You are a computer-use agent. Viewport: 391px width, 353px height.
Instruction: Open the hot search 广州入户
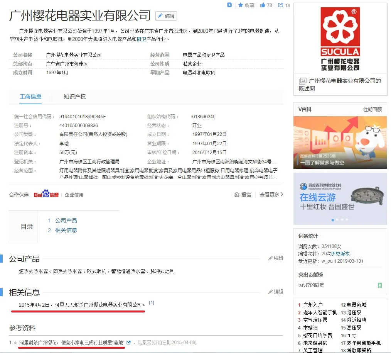click(313, 305)
